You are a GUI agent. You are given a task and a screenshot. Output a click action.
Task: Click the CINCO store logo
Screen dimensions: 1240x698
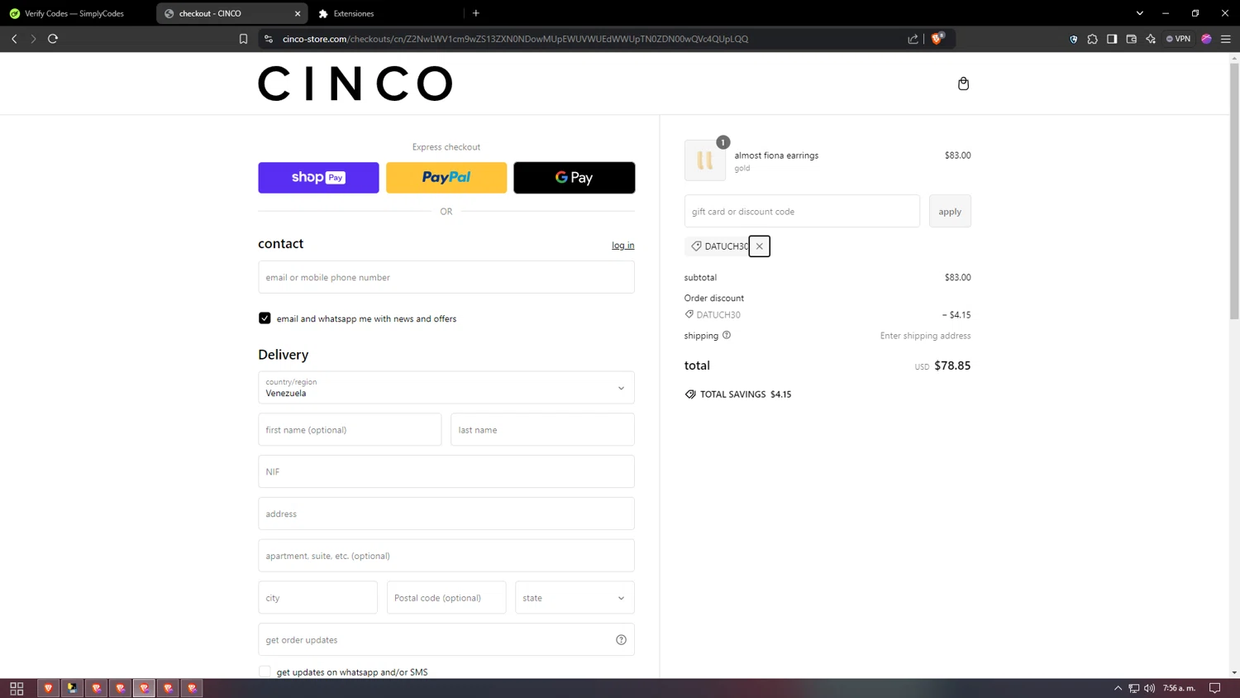click(355, 84)
